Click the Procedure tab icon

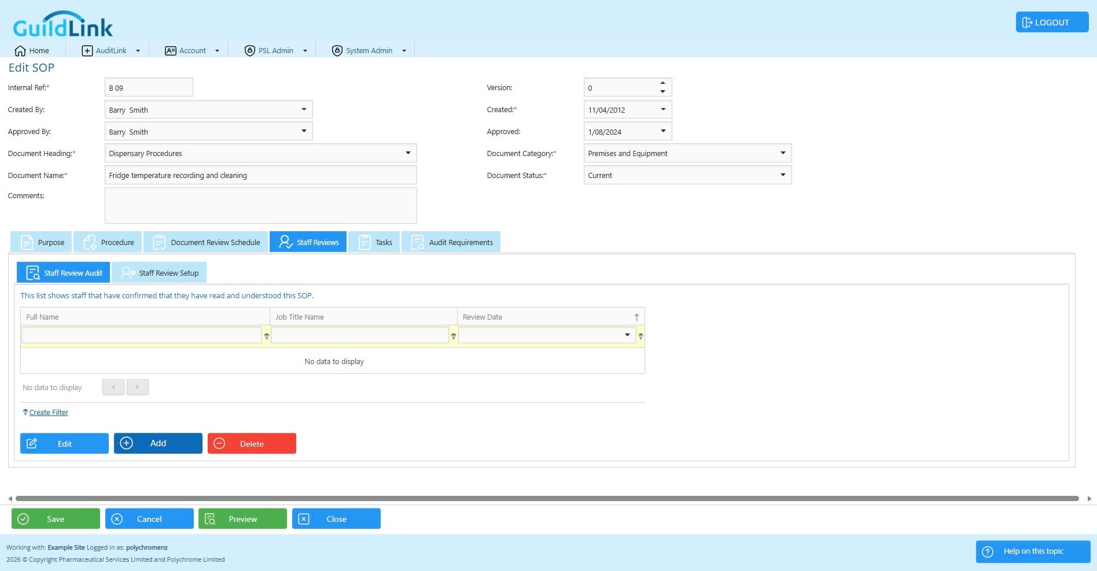(90, 242)
